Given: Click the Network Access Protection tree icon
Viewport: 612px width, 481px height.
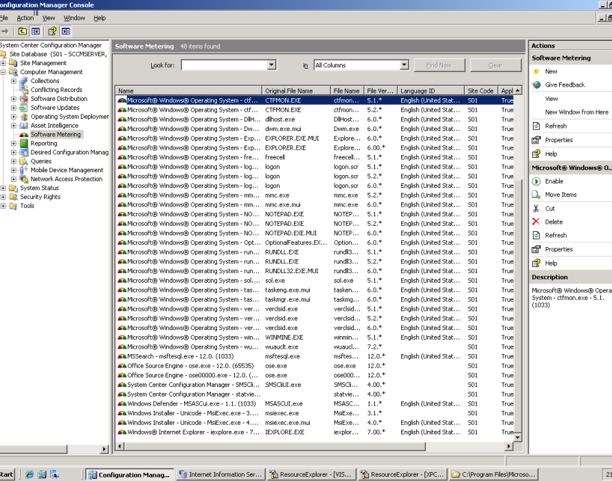Looking at the screenshot, I should click(x=24, y=179).
